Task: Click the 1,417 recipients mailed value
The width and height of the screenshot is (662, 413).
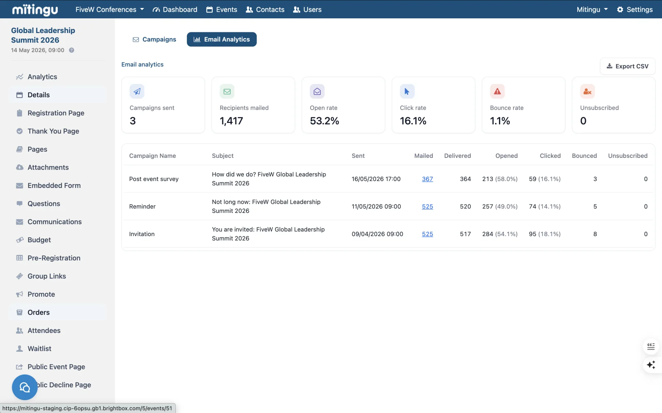Action: click(x=231, y=121)
